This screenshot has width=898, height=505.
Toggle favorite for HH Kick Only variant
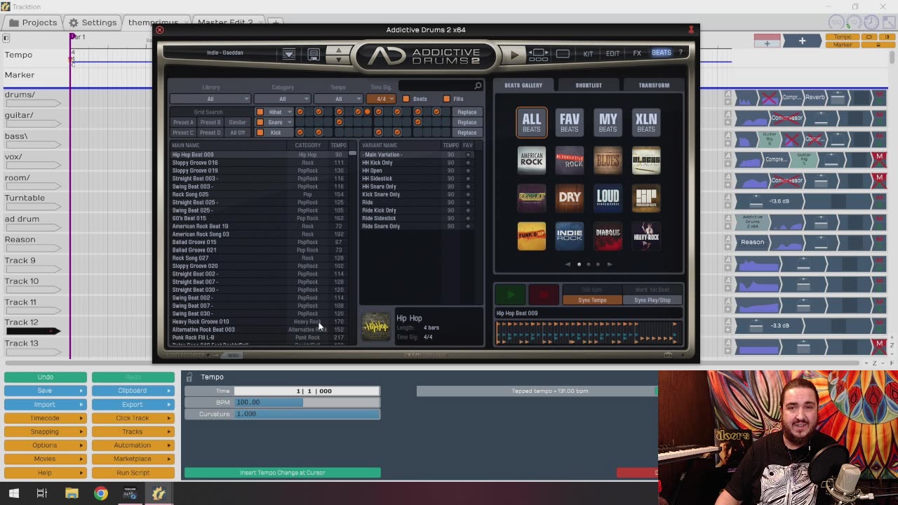coord(468,163)
